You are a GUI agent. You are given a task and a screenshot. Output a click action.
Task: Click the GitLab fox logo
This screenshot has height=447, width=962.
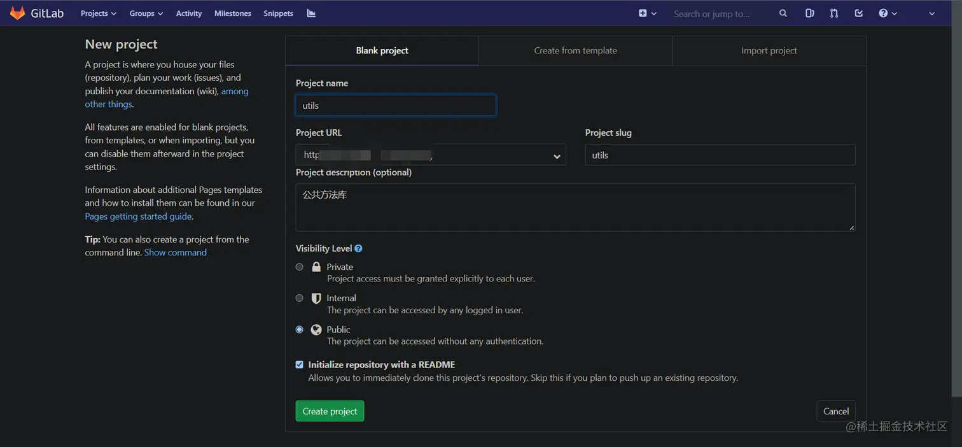click(x=17, y=13)
